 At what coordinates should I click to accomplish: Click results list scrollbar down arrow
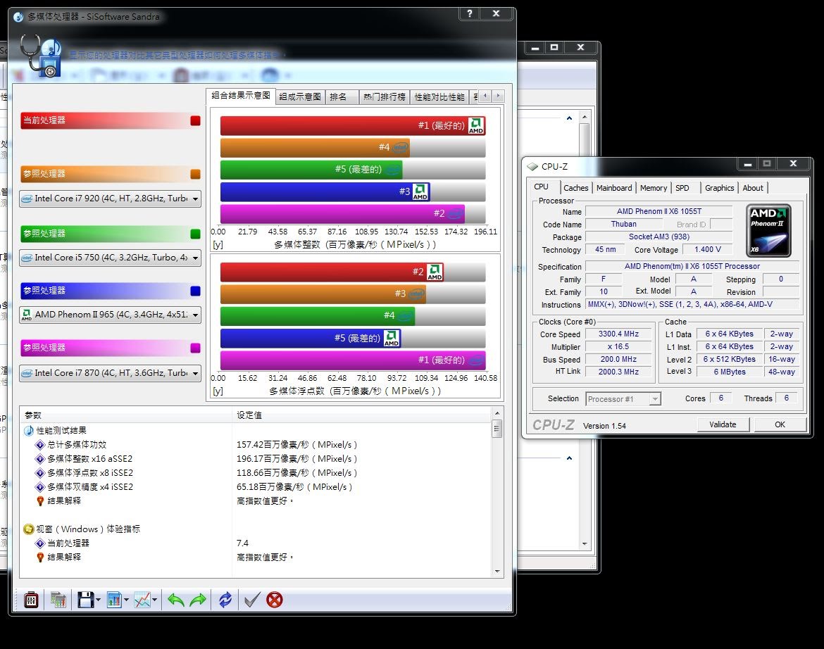click(x=497, y=572)
